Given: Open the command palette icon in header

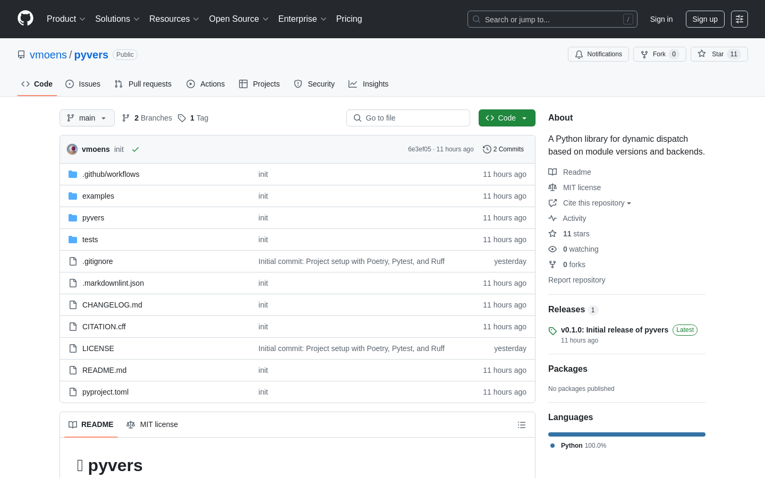Looking at the screenshot, I should tap(739, 19).
